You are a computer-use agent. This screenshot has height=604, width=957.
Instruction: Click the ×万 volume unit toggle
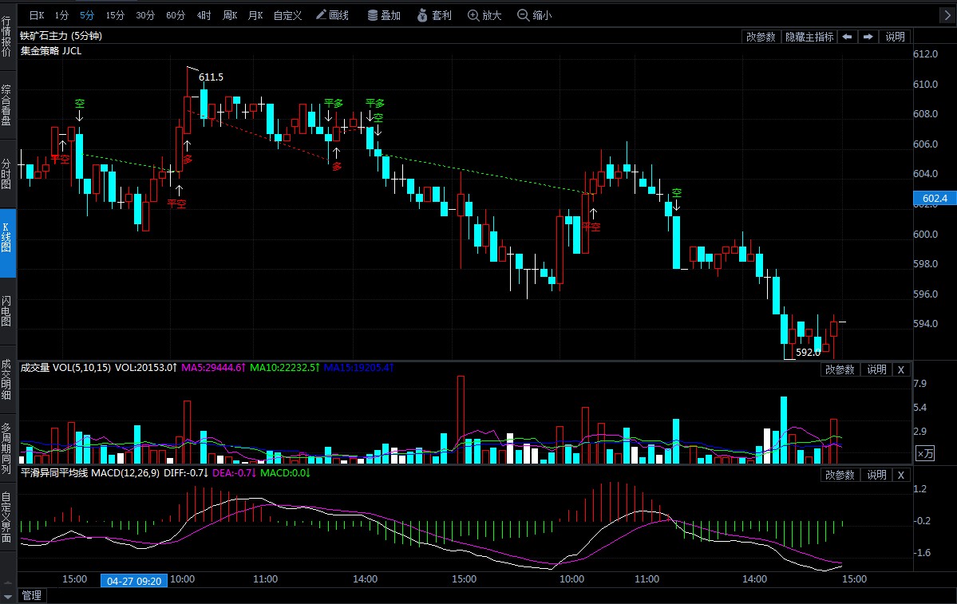(925, 453)
